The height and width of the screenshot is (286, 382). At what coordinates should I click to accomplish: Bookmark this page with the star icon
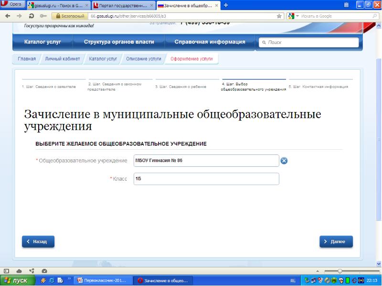click(279, 16)
